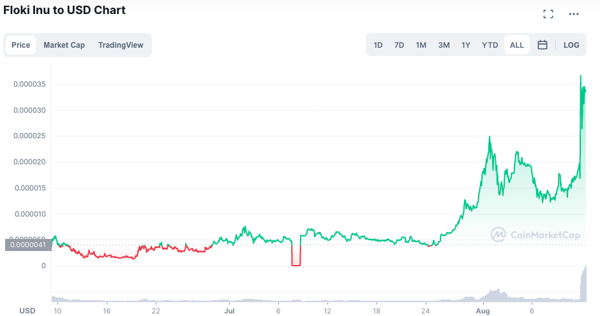Select the 3M time range
This screenshot has height=316, width=600.
tap(444, 45)
